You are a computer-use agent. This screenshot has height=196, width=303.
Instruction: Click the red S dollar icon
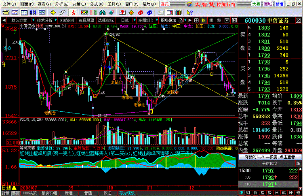[x=74, y=13]
